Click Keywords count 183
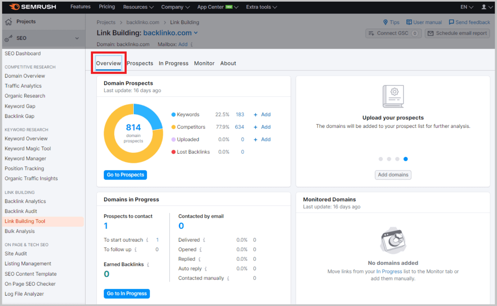 coord(240,115)
